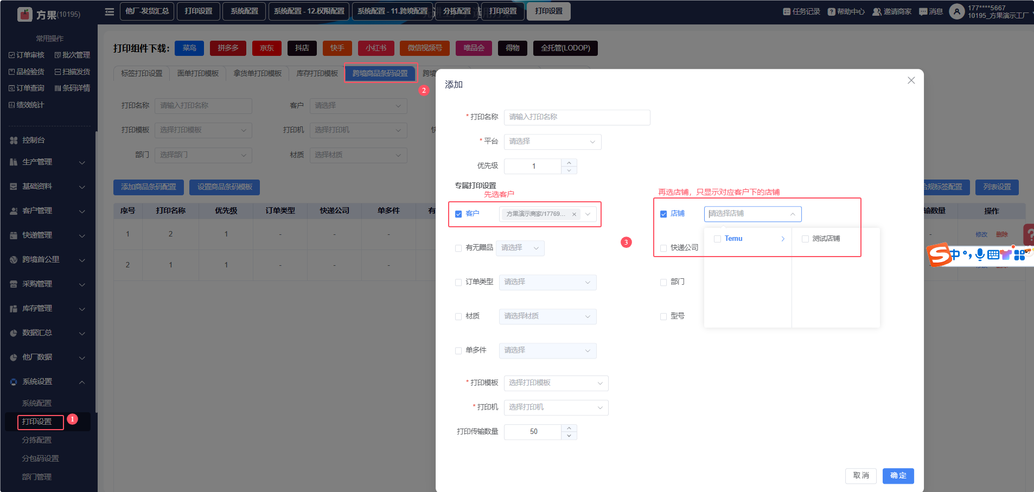Click the 邀请商家 invite merchant icon
This screenshot has height=492, width=1034.
coord(877,11)
